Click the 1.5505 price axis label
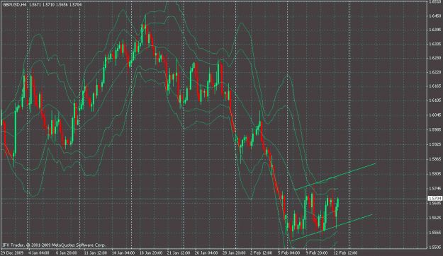Screen dimensions: 443x256 click(435, 248)
